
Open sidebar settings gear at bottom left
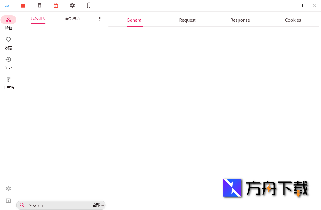point(8,188)
